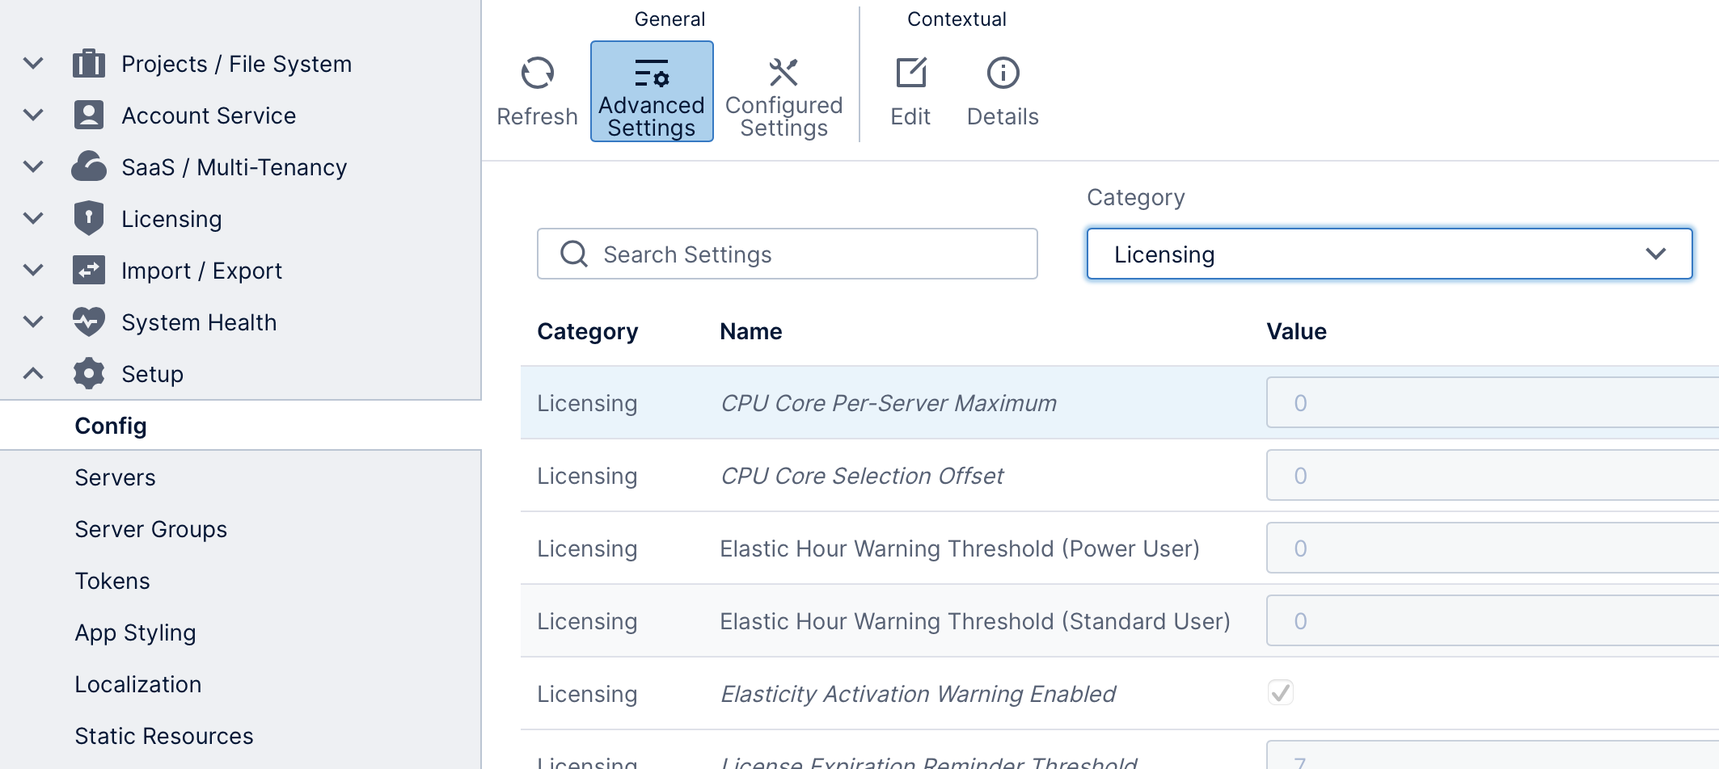1719x769 pixels.
Task: Click the Import / Export arrows icon
Action: (90, 269)
